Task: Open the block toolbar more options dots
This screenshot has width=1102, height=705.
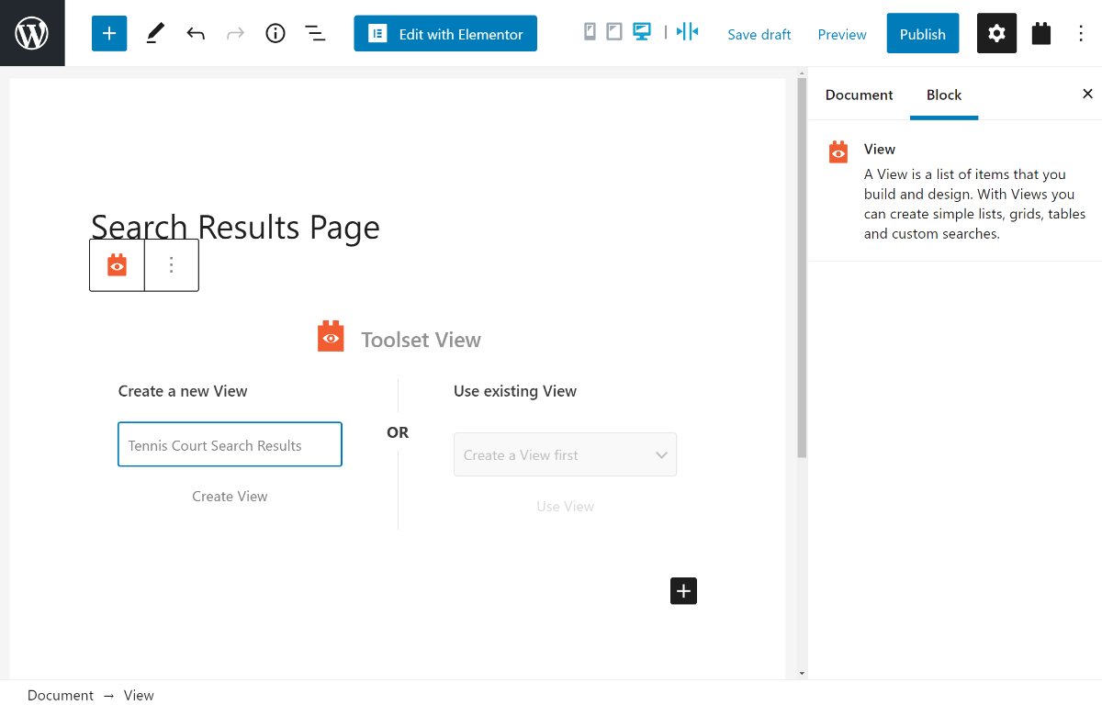Action: pos(172,265)
